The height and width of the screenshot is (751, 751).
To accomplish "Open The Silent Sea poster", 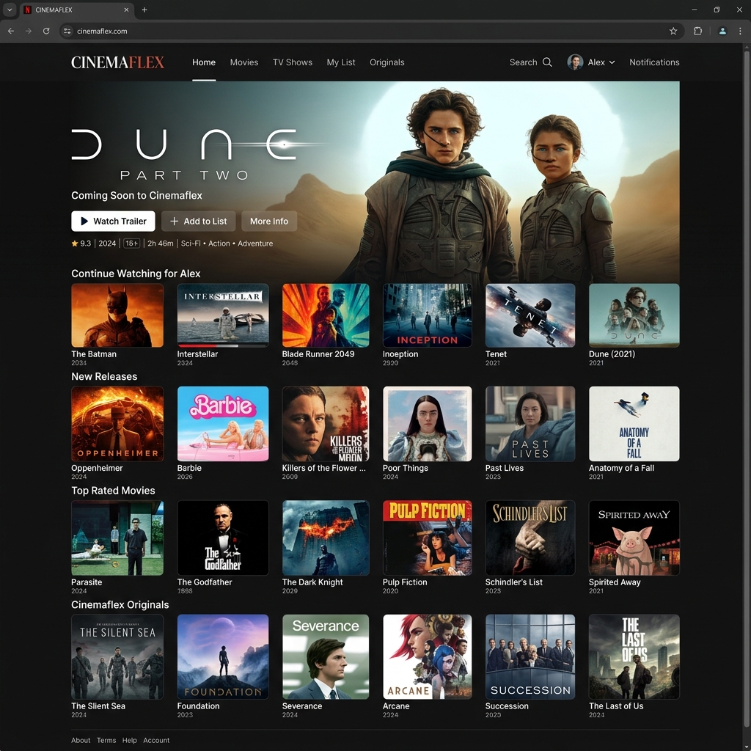I will (117, 656).
